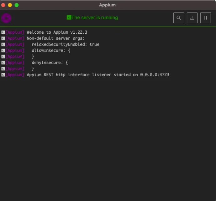216x201 pixels.
Task: Select the "Welcome to Appium v1.22.3" log text
Action: click(56, 32)
